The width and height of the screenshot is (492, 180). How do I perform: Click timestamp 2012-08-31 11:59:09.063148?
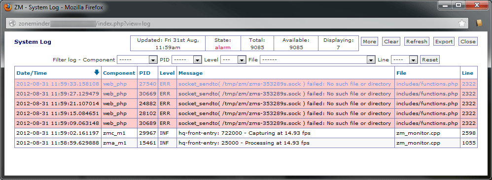(x=58, y=123)
